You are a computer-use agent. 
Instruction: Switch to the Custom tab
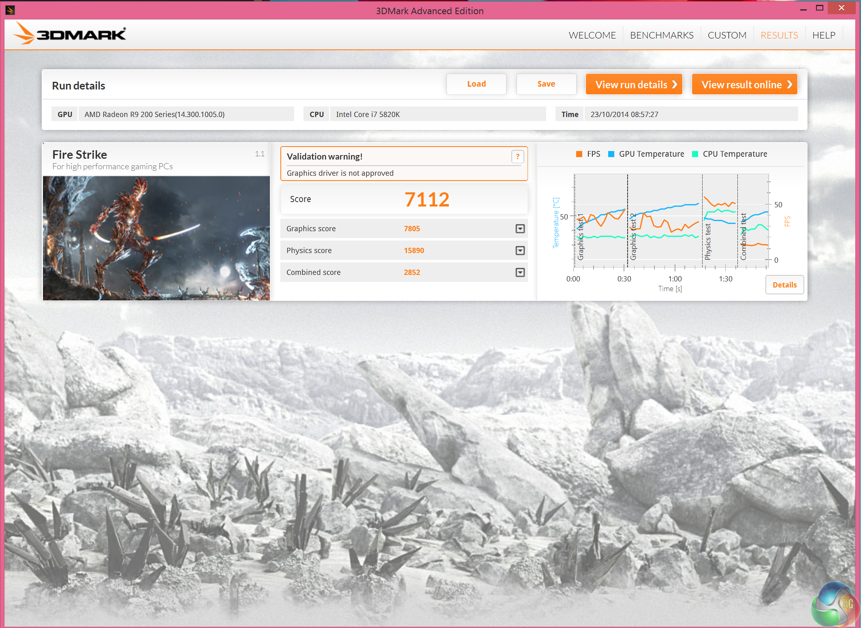point(726,35)
